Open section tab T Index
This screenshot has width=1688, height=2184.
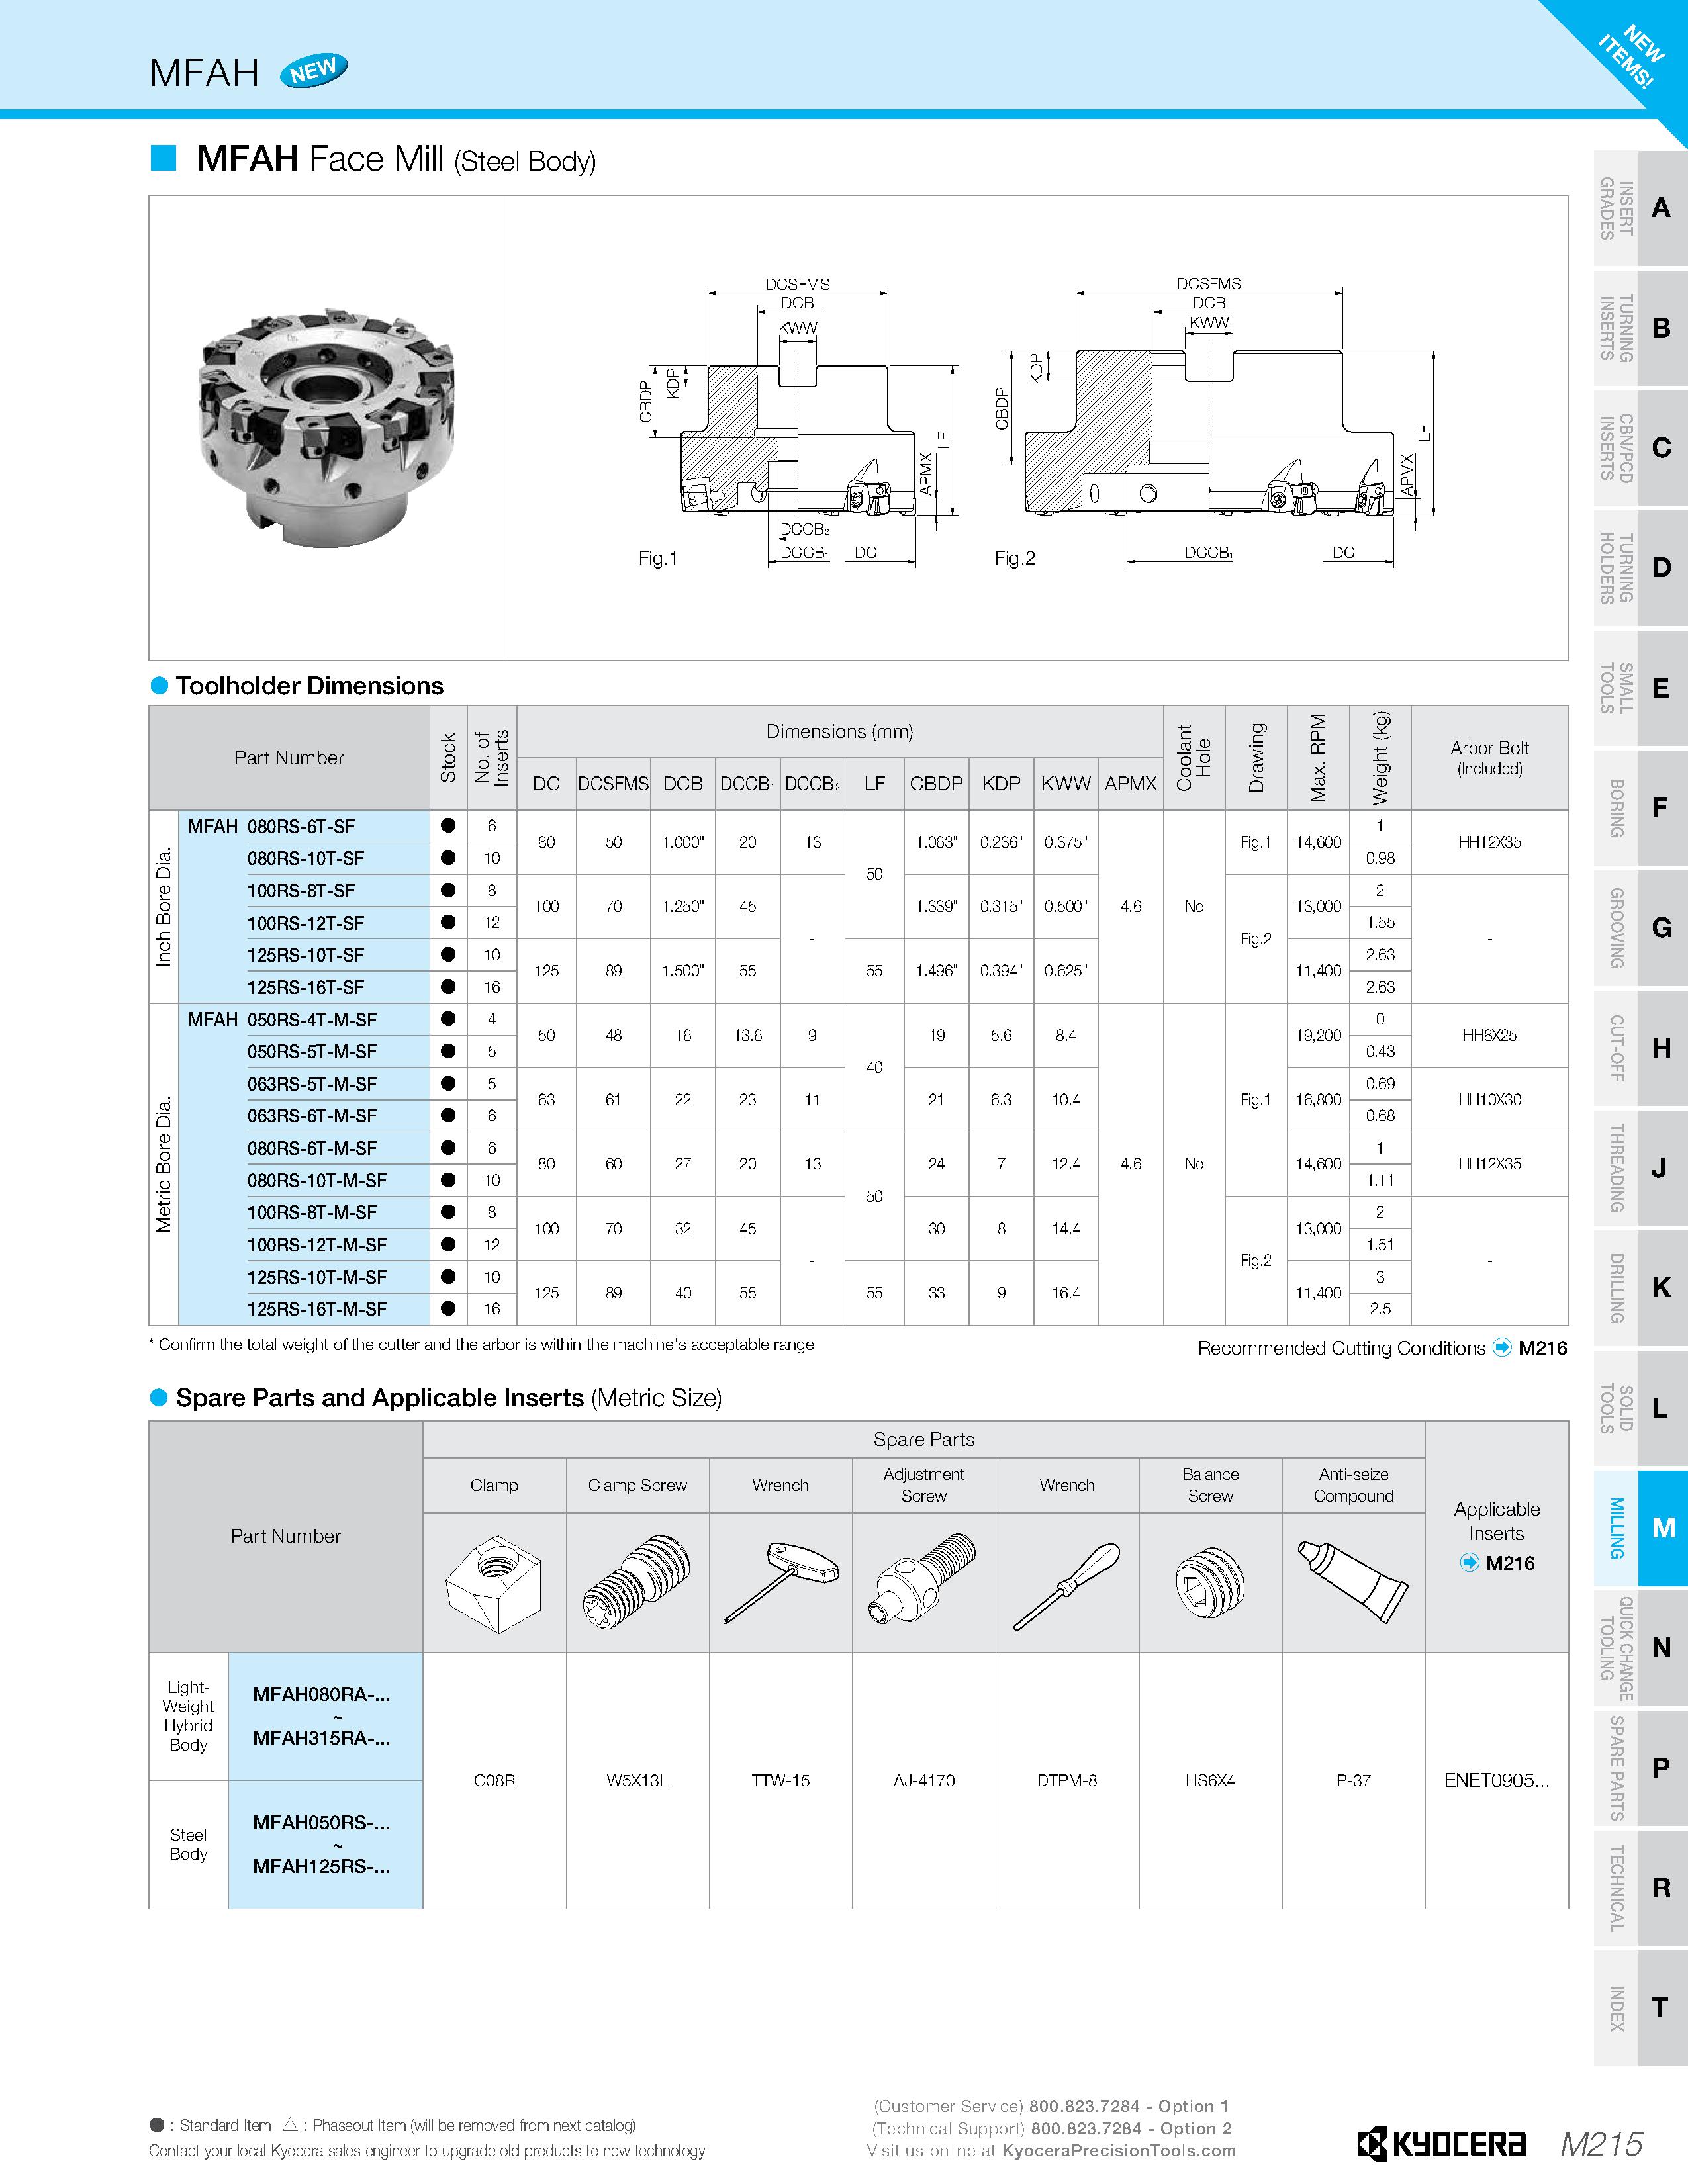click(x=1641, y=2008)
